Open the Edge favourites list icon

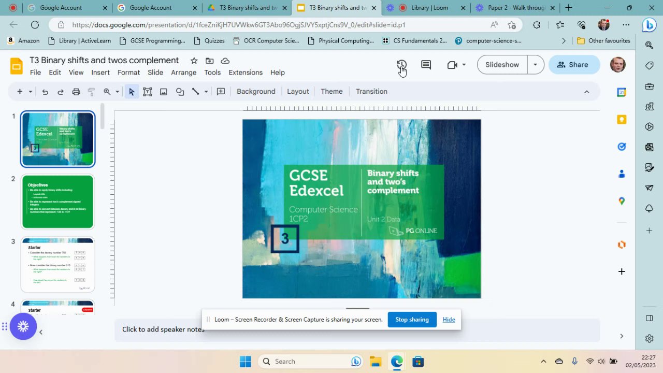click(x=560, y=25)
